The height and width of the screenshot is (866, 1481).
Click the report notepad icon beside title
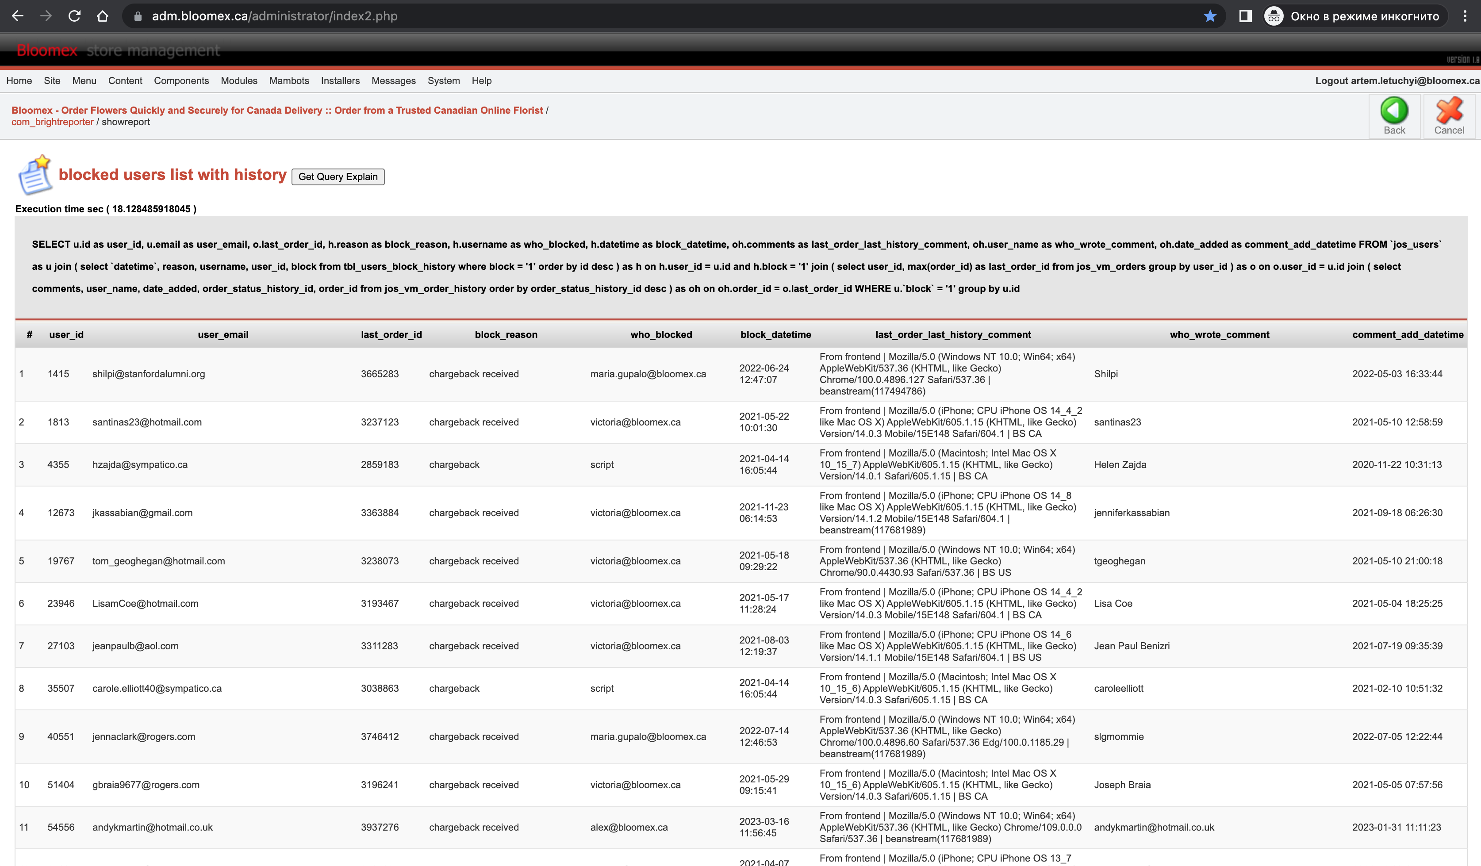35,175
